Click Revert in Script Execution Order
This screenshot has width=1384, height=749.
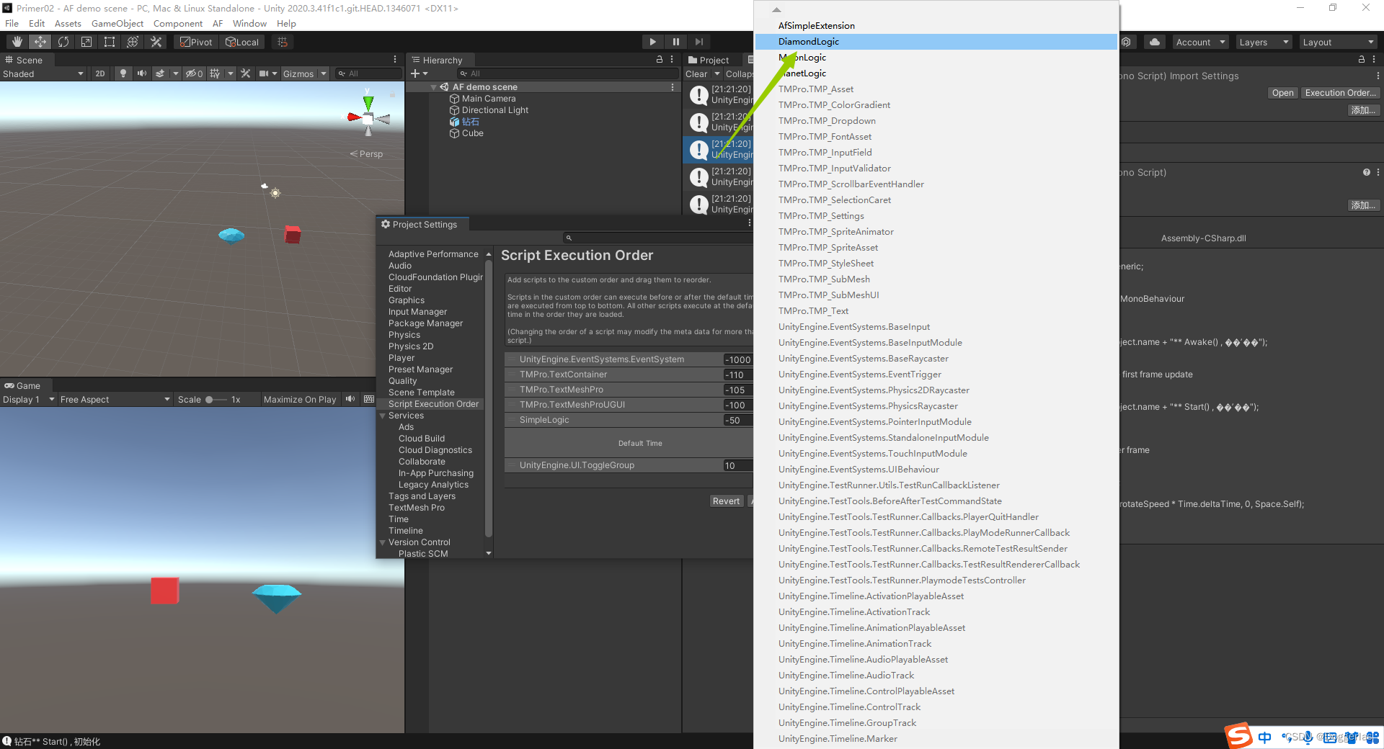coord(726,501)
